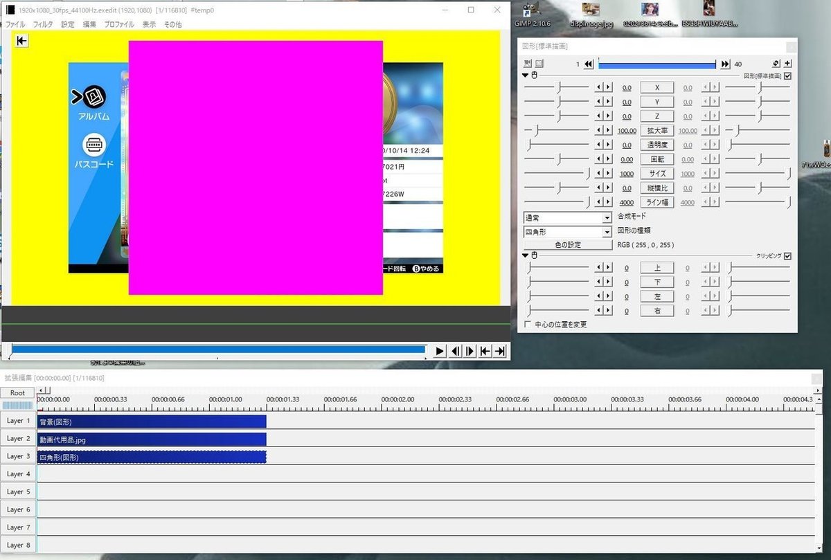Click the right increment arrow for 回転
831x560 pixels.
pyautogui.click(x=608, y=159)
